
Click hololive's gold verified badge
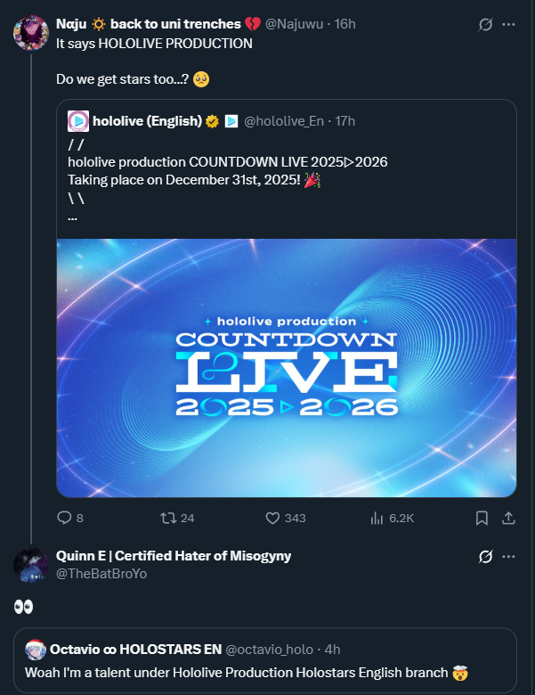click(x=213, y=121)
